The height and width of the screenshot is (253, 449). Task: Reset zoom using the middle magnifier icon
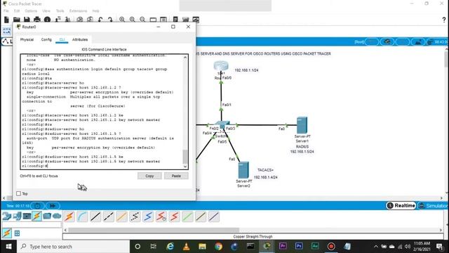coord(133,20)
